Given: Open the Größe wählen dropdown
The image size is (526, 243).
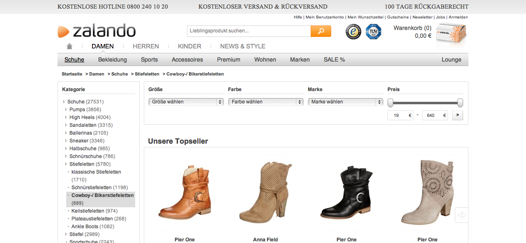Looking at the screenshot, I should tap(186, 102).
